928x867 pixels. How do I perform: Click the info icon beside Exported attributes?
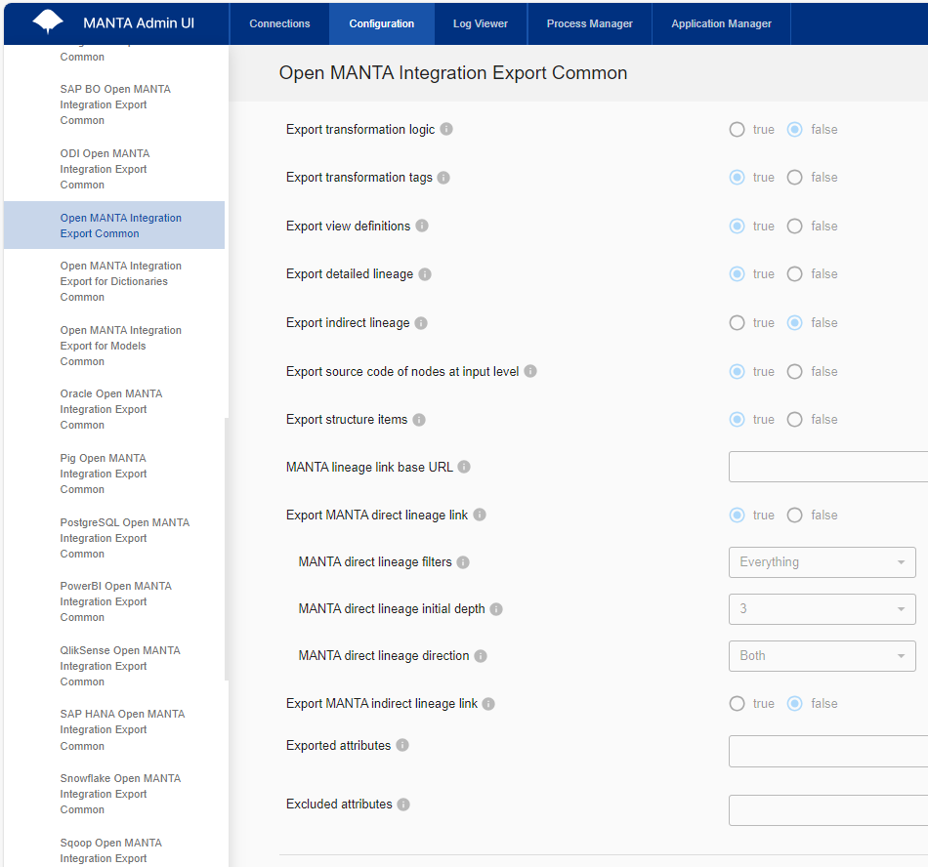click(x=401, y=744)
